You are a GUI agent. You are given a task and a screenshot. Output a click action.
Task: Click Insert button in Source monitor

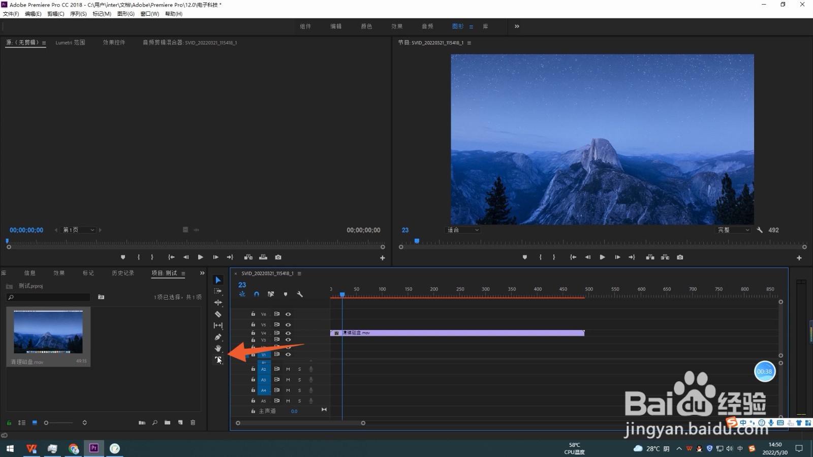pos(248,257)
